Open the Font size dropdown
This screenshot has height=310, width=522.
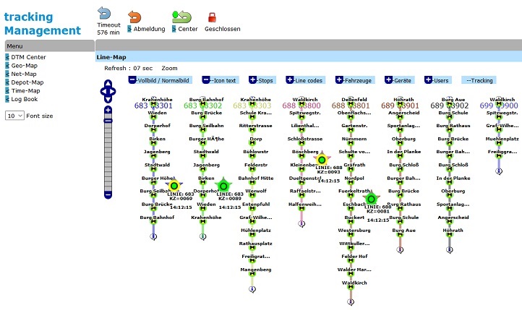tap(14, 116)
